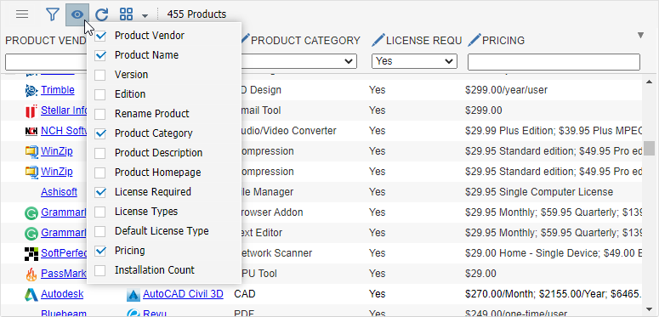Click the Product Vendor filter input field

pos(46,62)
